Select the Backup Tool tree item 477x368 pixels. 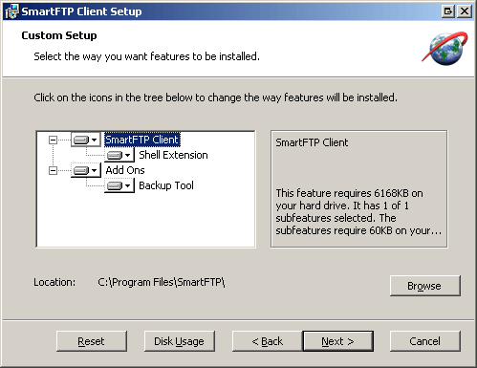[x=166, y=185]
